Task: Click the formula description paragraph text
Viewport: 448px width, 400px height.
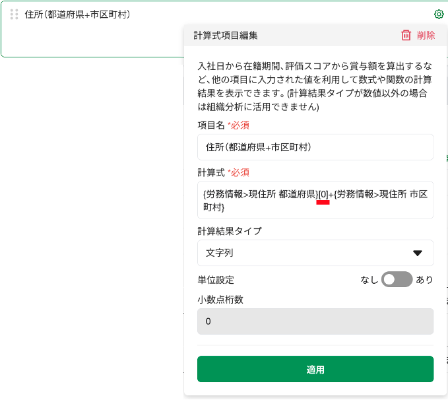Action: click(315, 86)
